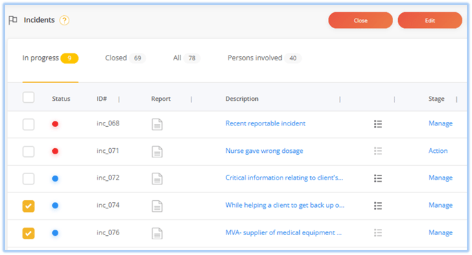472x255 pixels.
Task: Toggle the select-all checkbox in header
Action: (29, 97)
